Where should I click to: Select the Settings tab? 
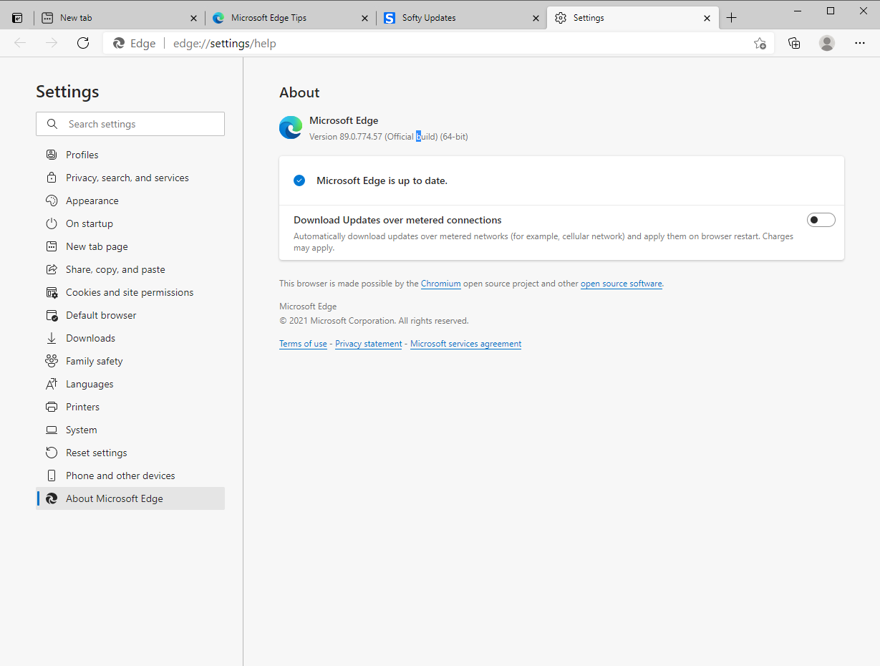[632, 18]
